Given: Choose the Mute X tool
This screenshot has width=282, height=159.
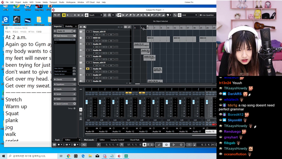Looking at the screenshot, I should point(141,15).
